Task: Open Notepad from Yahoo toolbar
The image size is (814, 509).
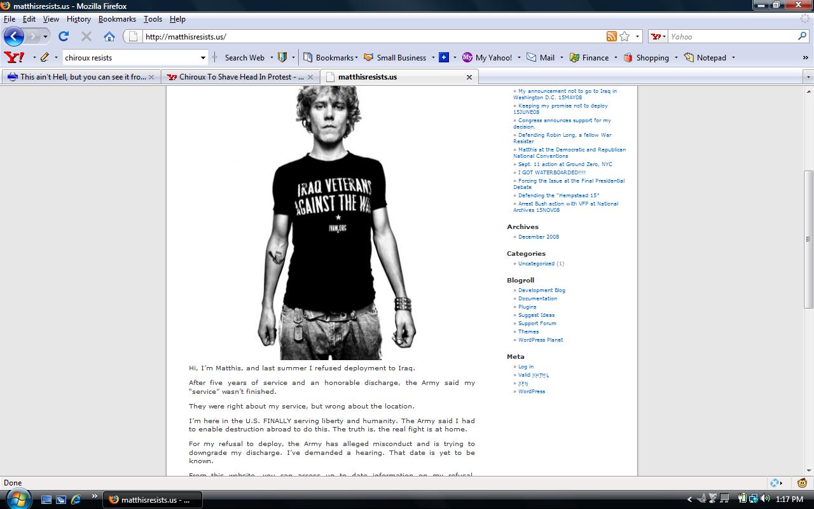Action: pos(705,57)
